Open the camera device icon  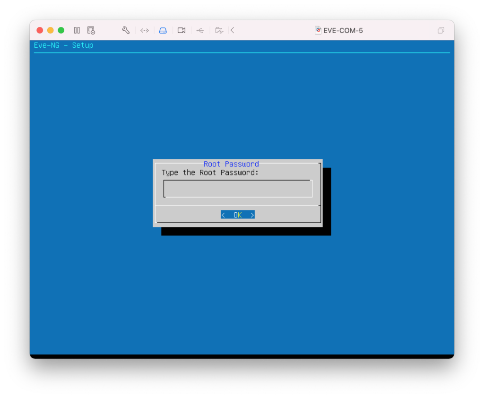[x=181, y=30]
